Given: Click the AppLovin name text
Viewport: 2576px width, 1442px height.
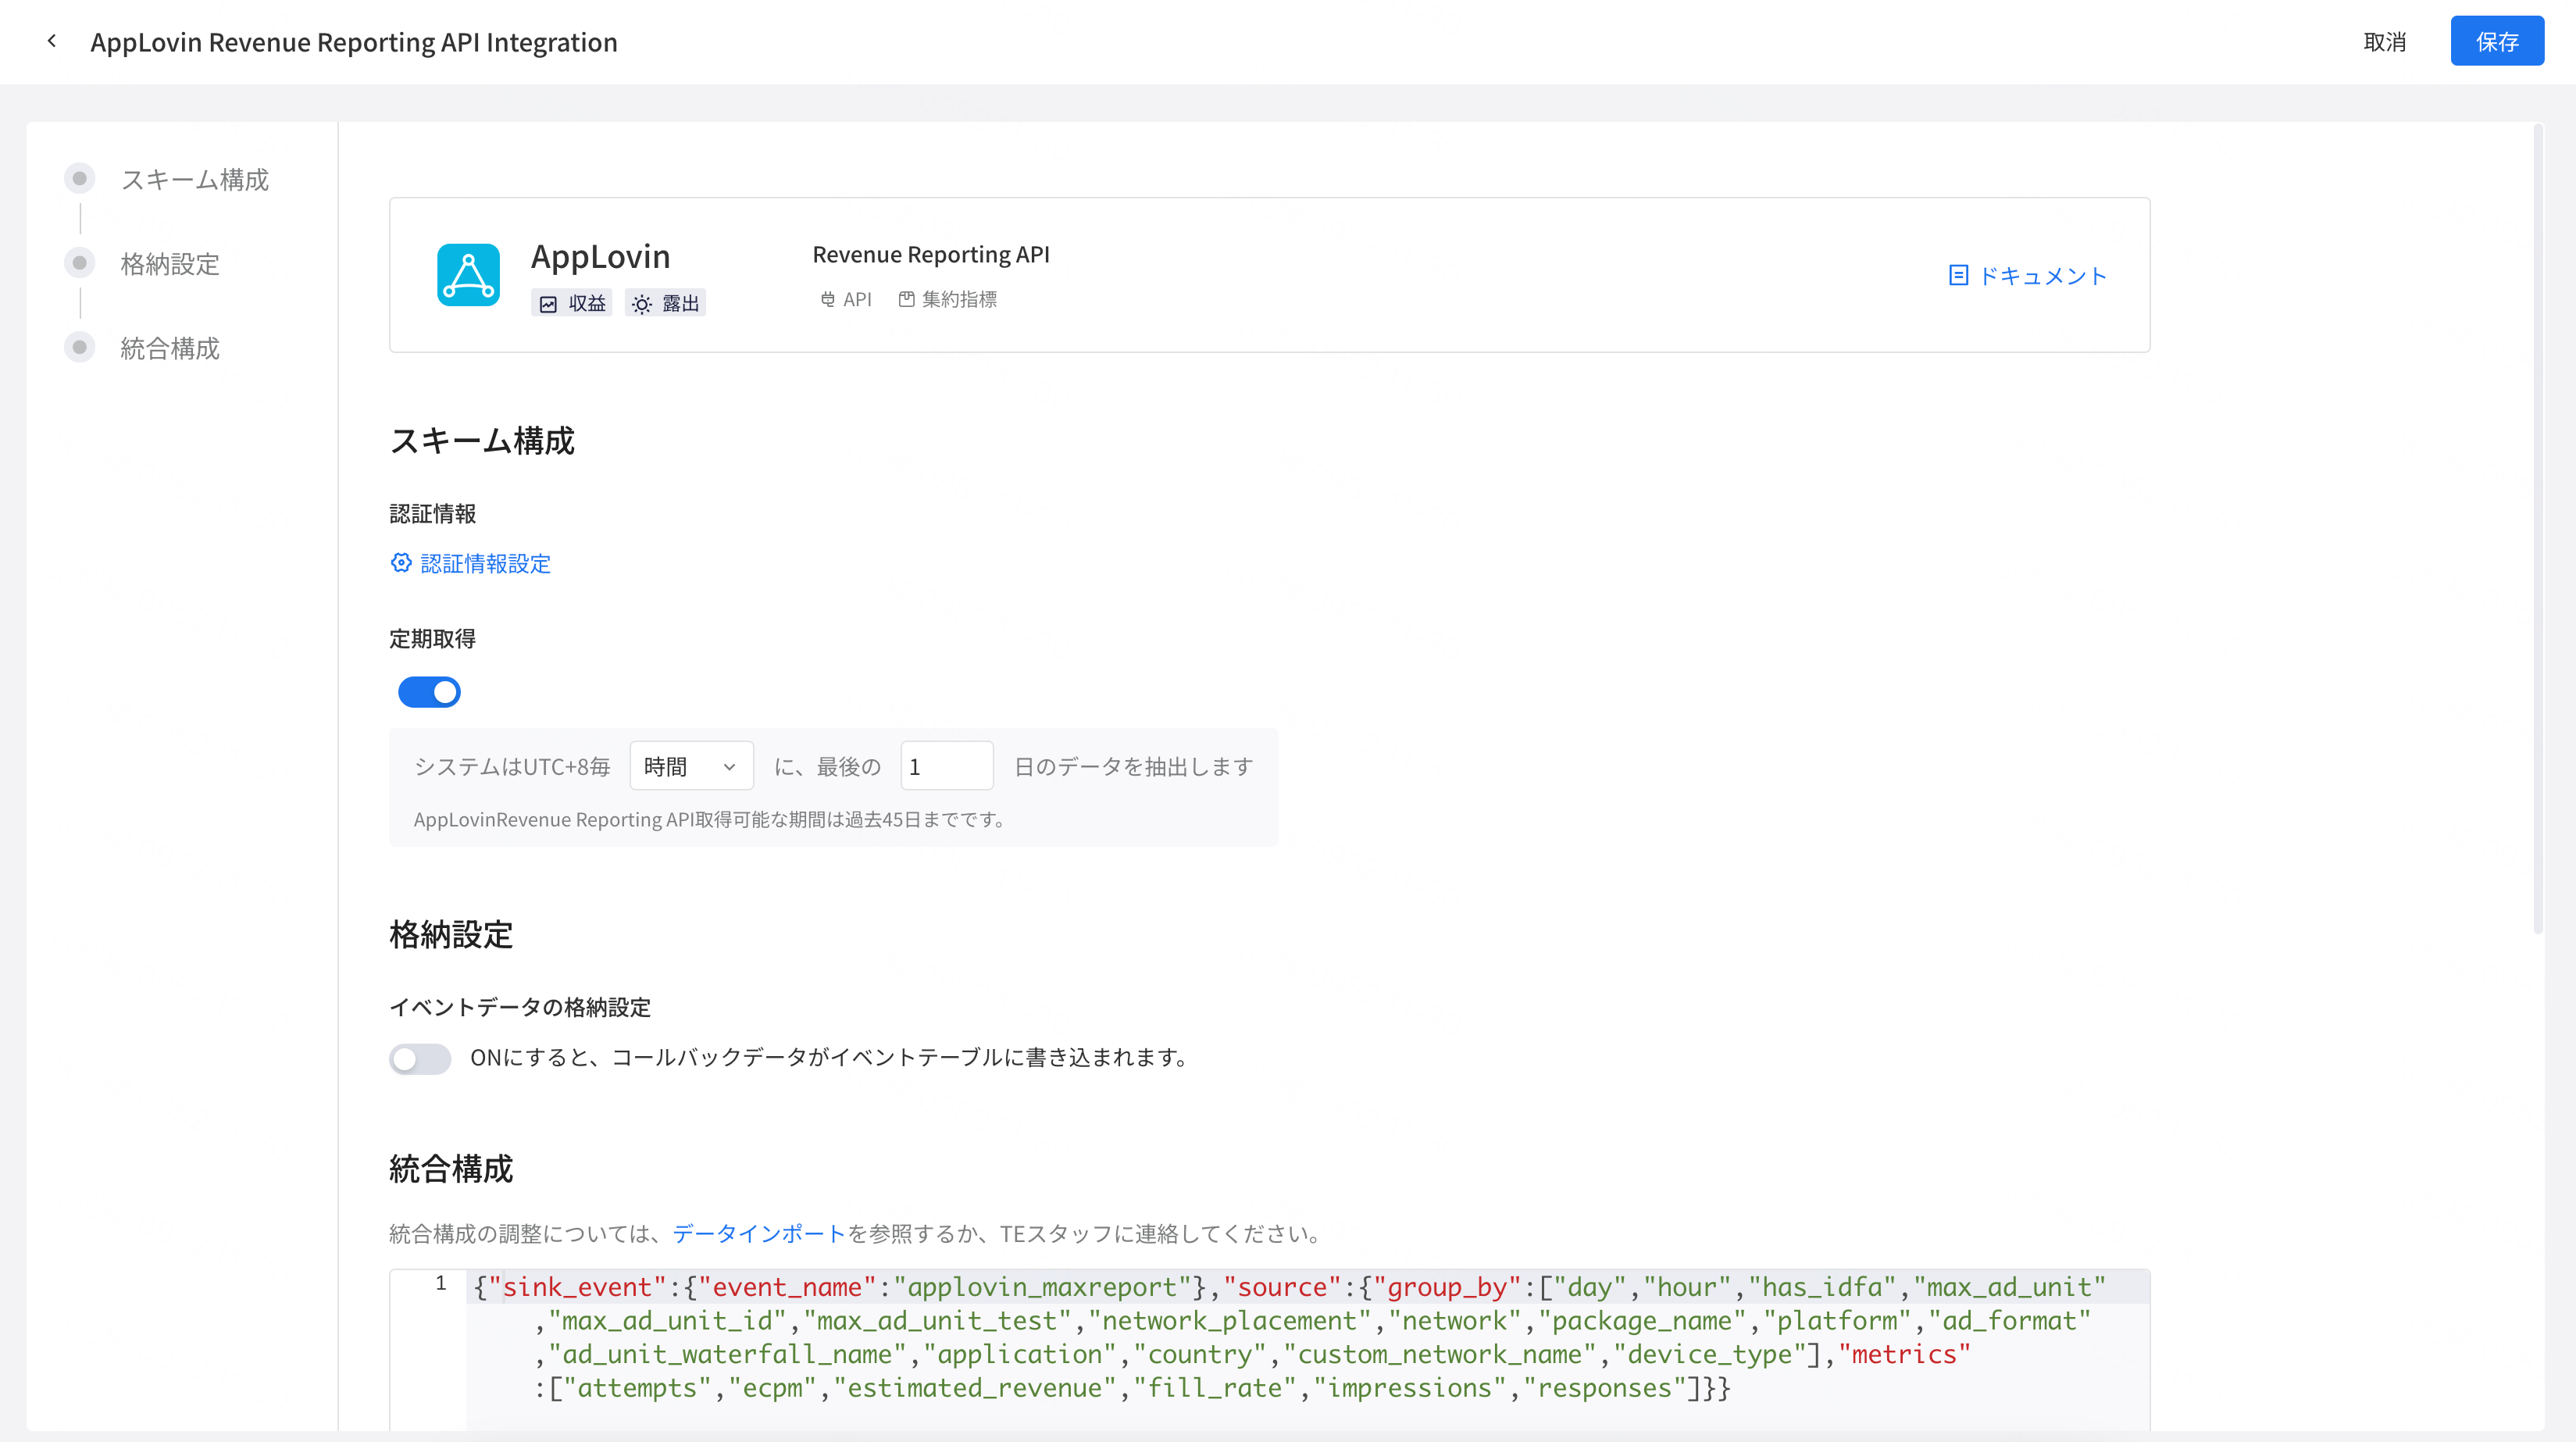Looking at the screenshot, I should [x=600, y=257].
